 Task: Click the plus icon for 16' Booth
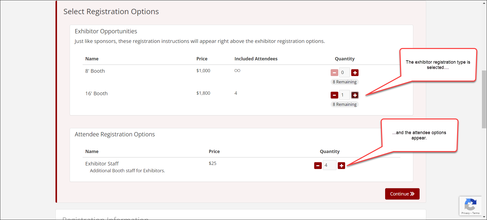pos(355,95)
